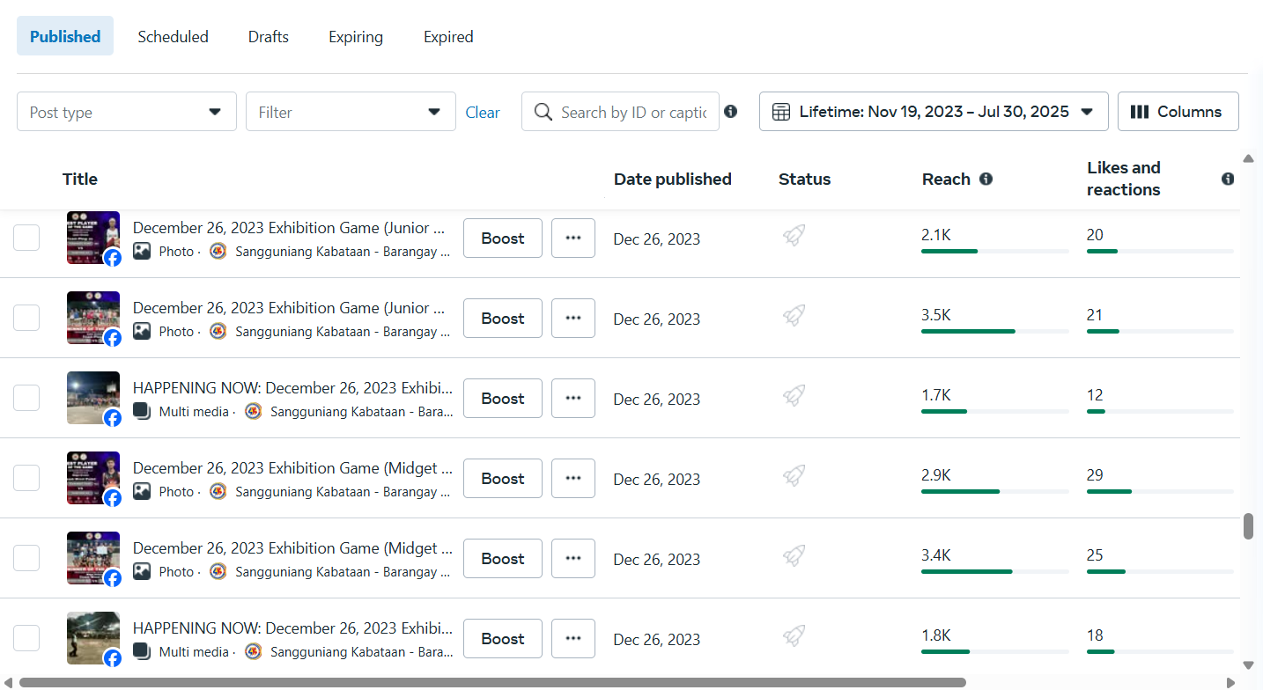1263x690 pixels.
Task: Check the box for the first post row
Action: (26, 238)
